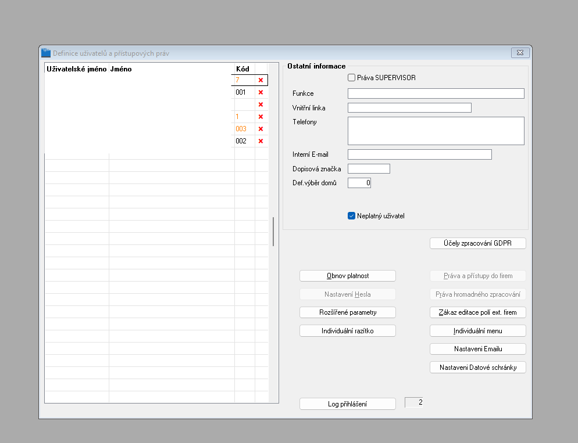Click the user list vertical scrollbar thumb
The height and width of the screenshot is (443, 578).
(x=273, y=232)
